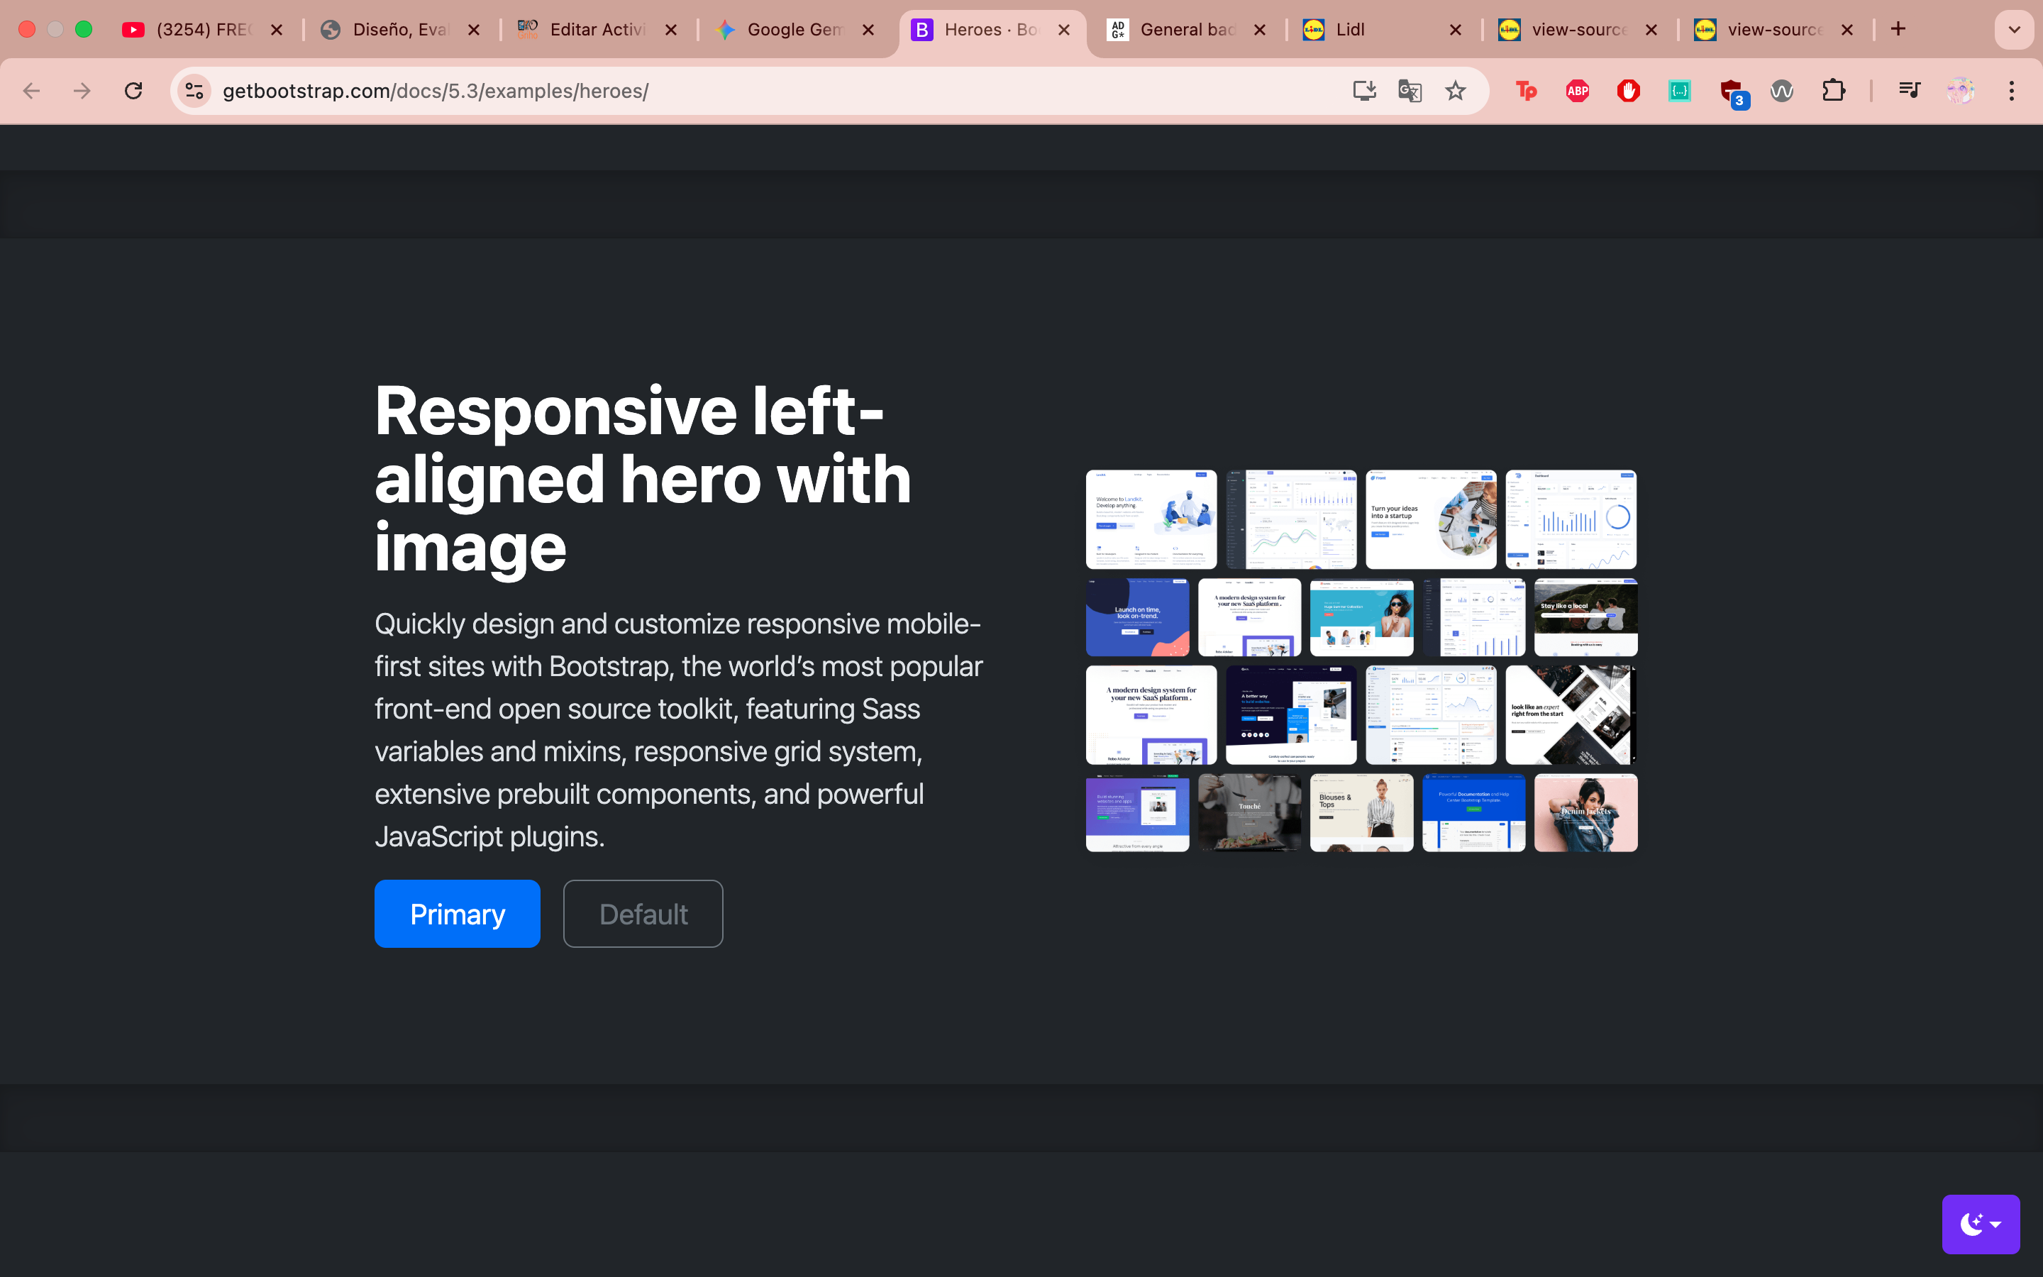The height and width of the screenshot is (1277, 2043).
Task: Close the YouTube tab
Action: tap(276, 30)
